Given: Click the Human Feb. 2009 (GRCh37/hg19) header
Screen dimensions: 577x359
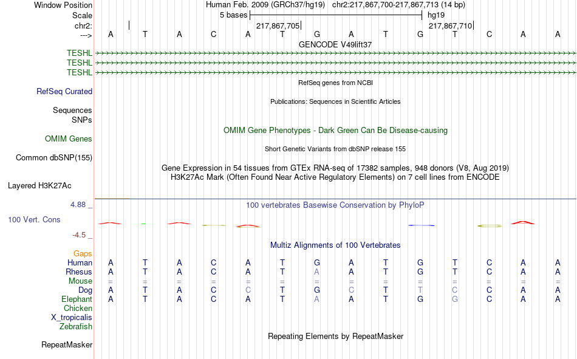Looking at the screenshot, I should pos(265,5).
